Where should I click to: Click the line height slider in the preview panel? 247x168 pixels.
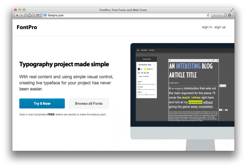click(x=146, y=89)
